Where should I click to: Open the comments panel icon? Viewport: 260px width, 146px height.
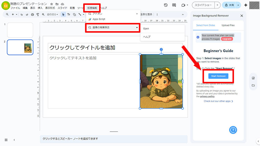click(174, 5)
